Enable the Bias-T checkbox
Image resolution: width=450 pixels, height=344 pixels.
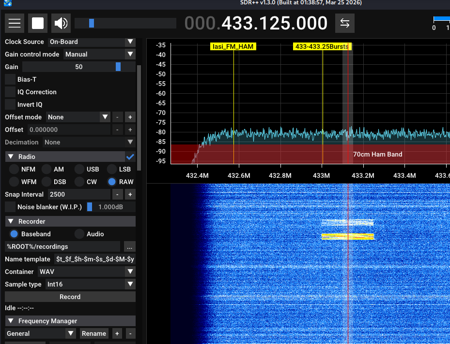coord(10,80)
